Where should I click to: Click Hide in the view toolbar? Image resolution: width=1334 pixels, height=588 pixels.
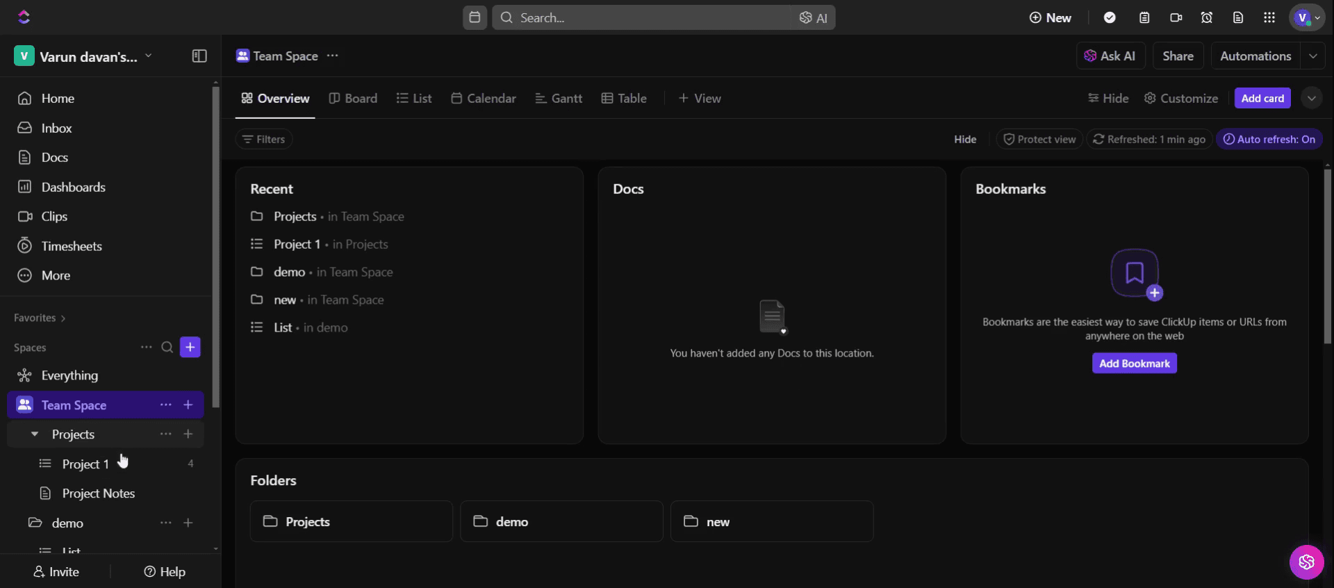1108,98
